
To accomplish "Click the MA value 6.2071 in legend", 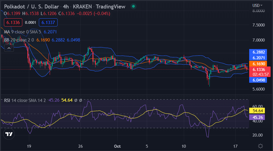I will [50, 32].
